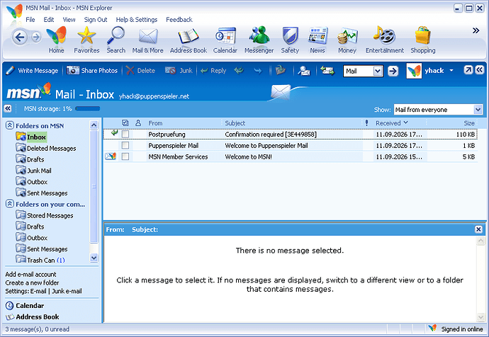Viewport: 489px width, 337px height.
Task: Open the Show Mail from everyone dropdown
Action: [478, 110]
